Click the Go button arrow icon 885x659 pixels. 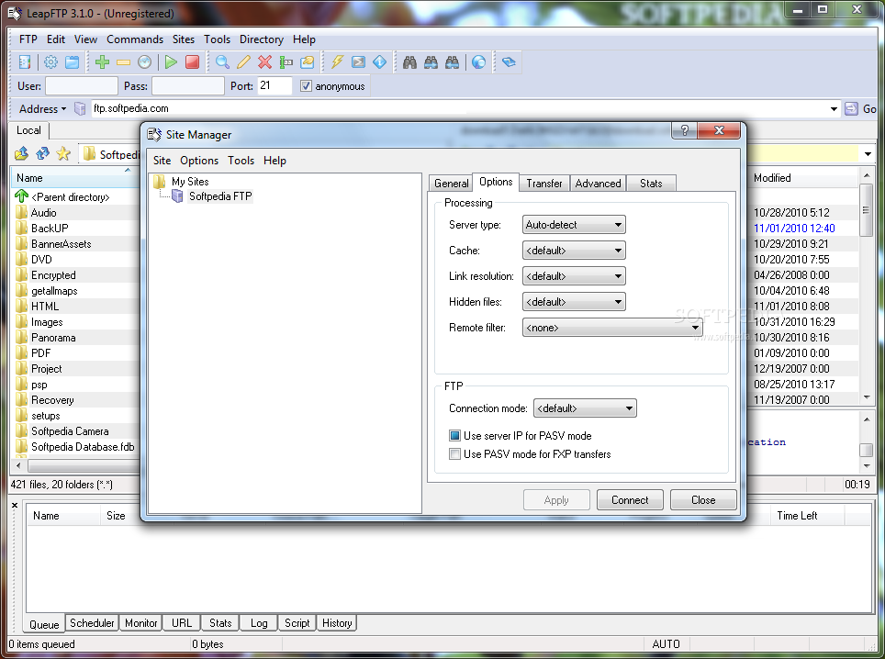851,108
